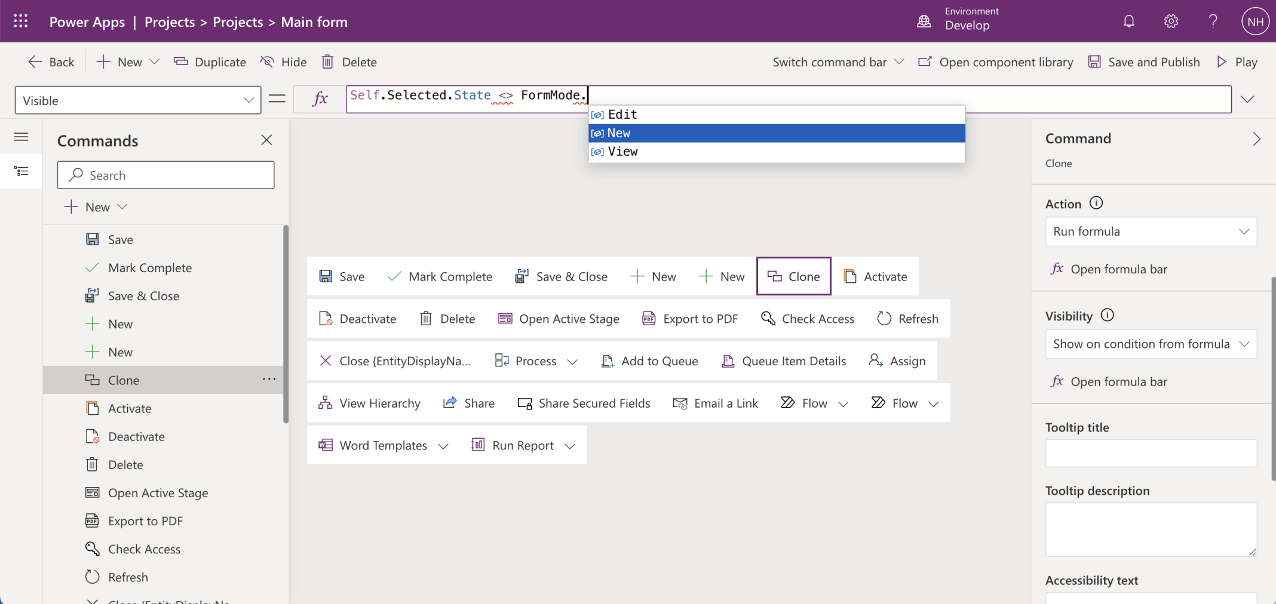Click the notifications bell icon
The width and height of the screenshot is (1276, 604).
(1128, 21)
